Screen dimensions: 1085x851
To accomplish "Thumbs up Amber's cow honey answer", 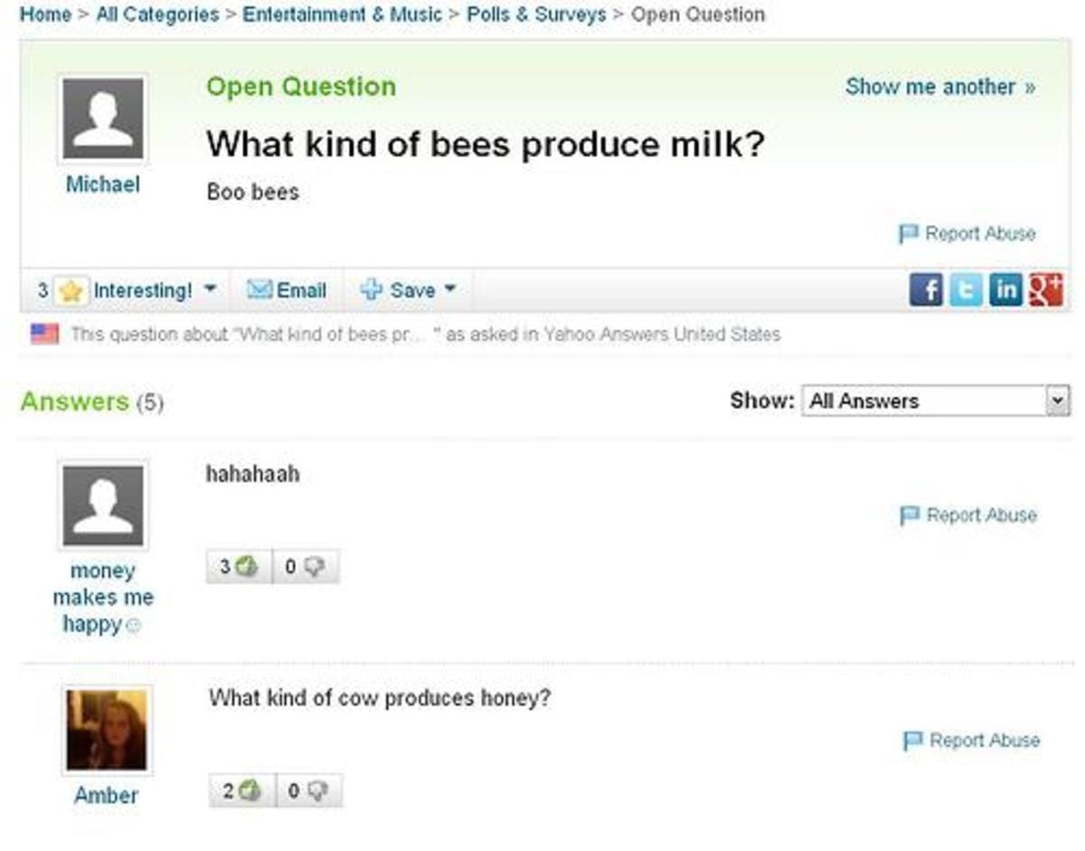I will click(x=241, y=791).
